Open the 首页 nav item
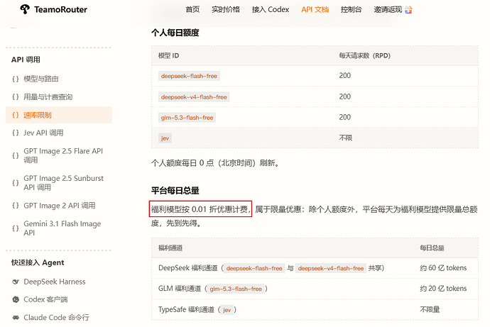The width and height of the screenshot is (490, 327). click(x=192, y=9)
